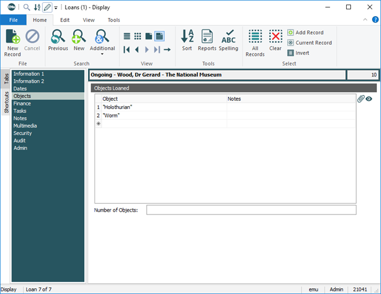The image size is (381, 294).
Task: Jump to the last record
Action: coord(157,50)
